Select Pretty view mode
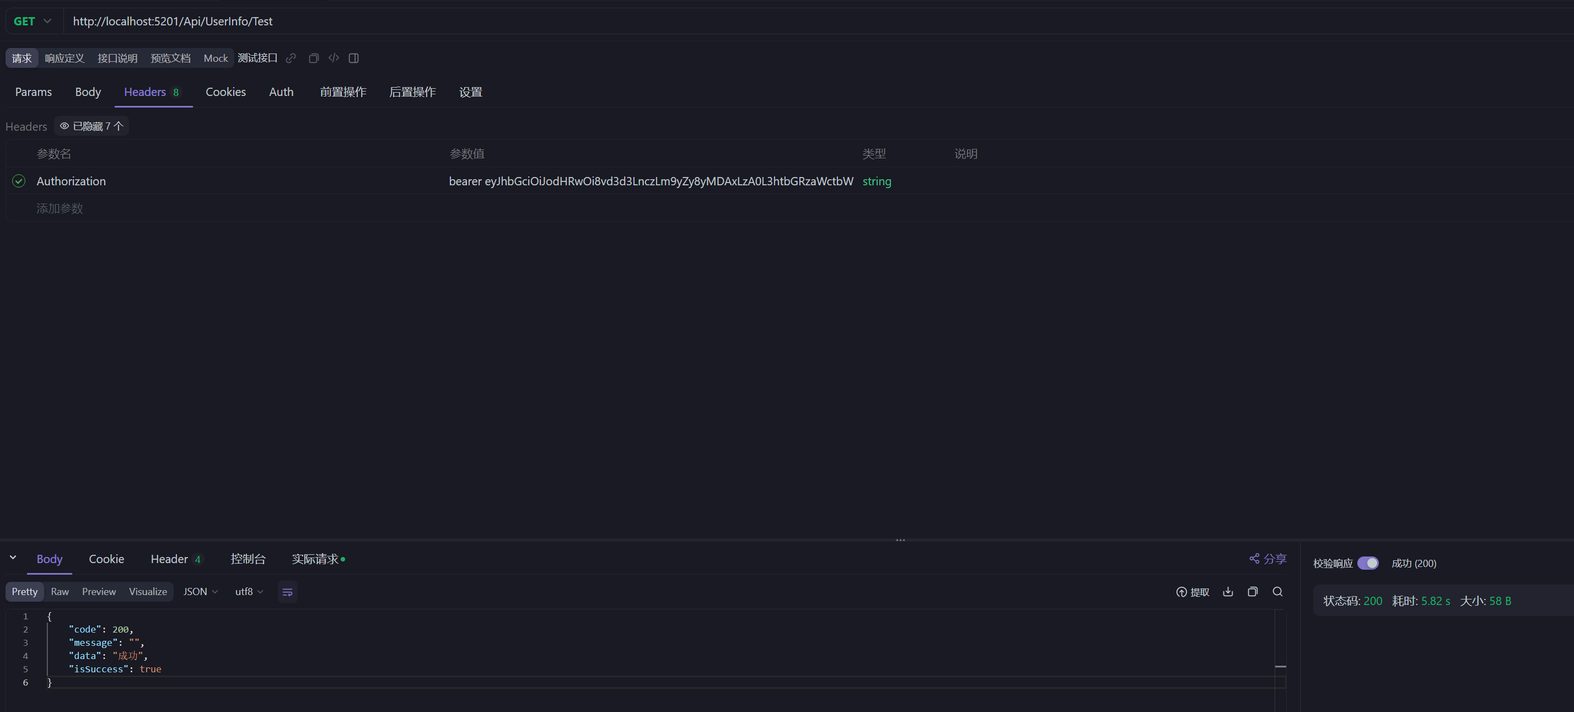The image size is (1574, 712). coord(24,592)
